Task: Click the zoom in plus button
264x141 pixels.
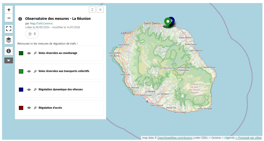Action: pos(9,10)
